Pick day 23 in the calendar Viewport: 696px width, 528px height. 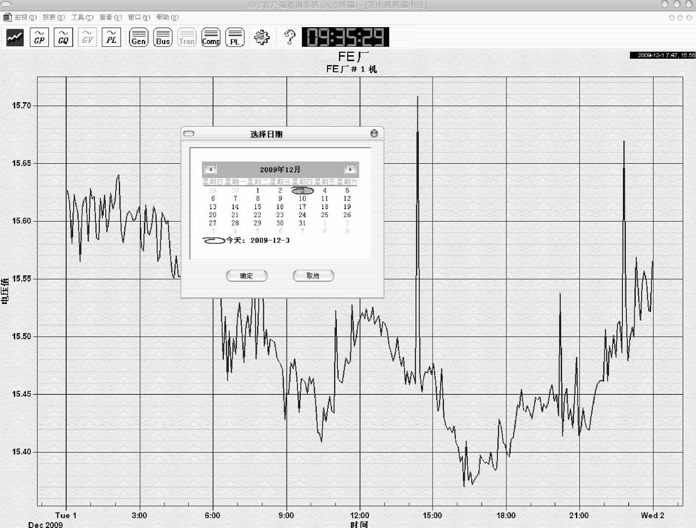pyautogui.click(x=280, y=215)
